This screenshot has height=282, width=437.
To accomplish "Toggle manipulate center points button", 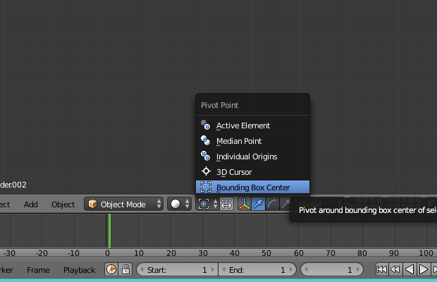I will click(227, 204).
